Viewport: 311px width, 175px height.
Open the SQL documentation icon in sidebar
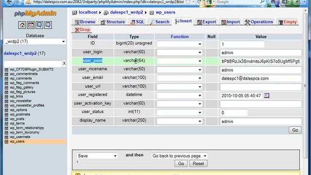[48, 25]
